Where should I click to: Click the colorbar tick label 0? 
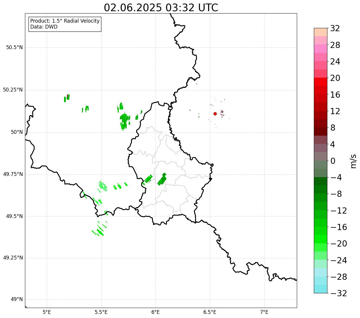tap(333, 161)
